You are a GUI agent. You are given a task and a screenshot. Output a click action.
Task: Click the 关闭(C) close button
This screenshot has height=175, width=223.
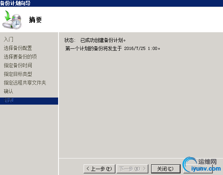tap(166, 169)
